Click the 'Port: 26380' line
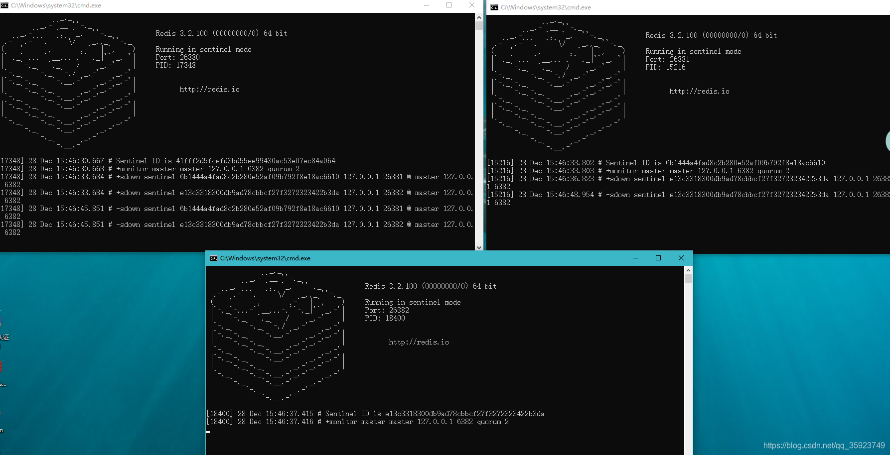The height and width of the screenshot is (455, 890). click(177, 58)
